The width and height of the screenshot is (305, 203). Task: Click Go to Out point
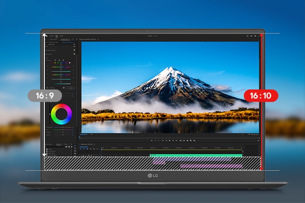click(177, 141)
